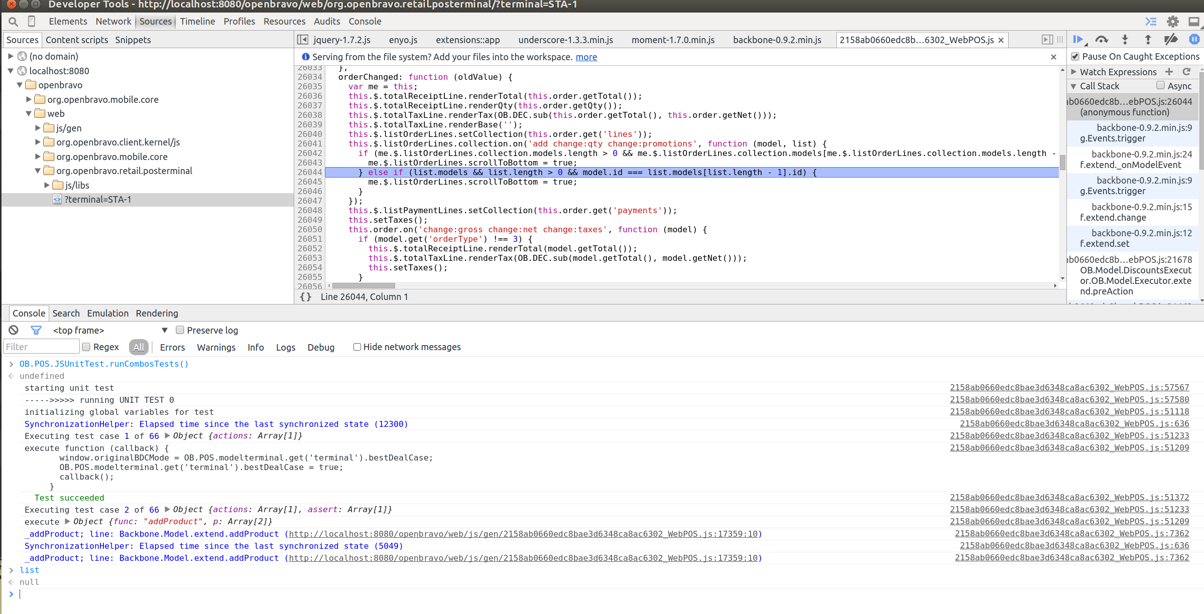Click the console Filter input field
This screenshot has width=1204, height=614.
tap(41, 347)
